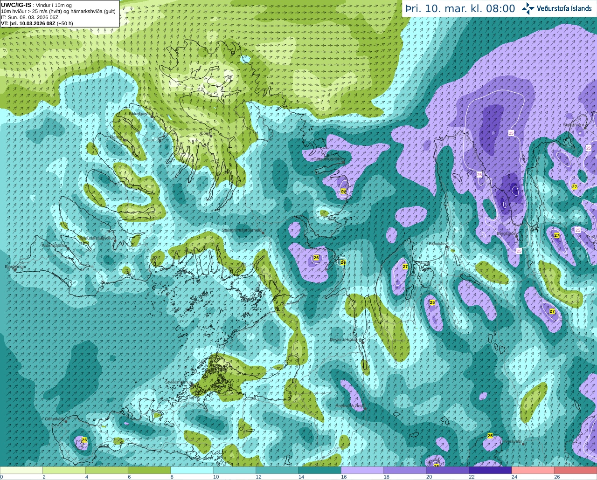The image size is (597, 480).
Task: Click the light green 2–4 m/s legend swatch
Action: click(x=64, y=471)
